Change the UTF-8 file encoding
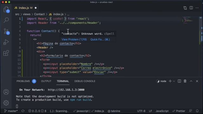203x114 pixels. tap(141, 111)
